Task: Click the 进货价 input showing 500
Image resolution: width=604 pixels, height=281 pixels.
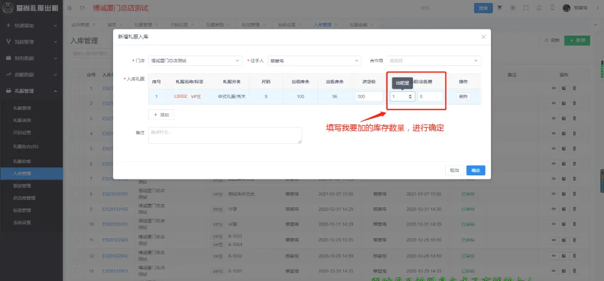Action: point(369,96)
